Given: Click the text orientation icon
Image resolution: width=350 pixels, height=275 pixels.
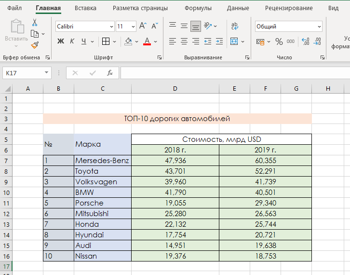Looking at the screenshot, I should 208,26.
